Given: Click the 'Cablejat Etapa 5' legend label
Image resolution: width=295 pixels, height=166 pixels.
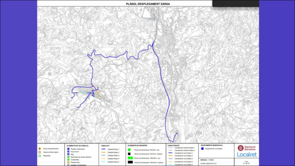Looking at the screenshot, I should pos(113,162).
